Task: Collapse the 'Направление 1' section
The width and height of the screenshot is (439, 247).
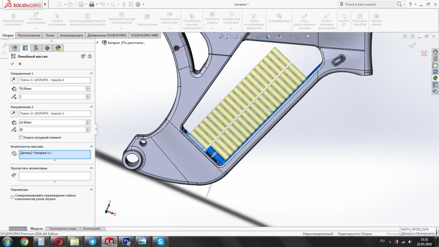Action: coord(91,73)
